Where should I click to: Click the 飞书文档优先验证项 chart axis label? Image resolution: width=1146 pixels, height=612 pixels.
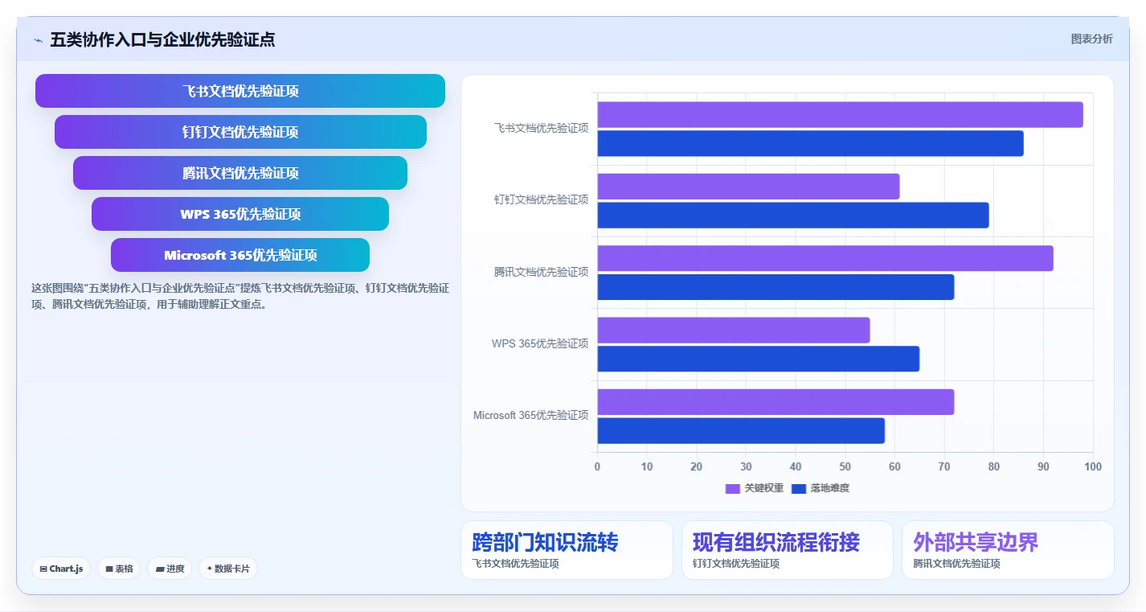click(x=541, y=128)
